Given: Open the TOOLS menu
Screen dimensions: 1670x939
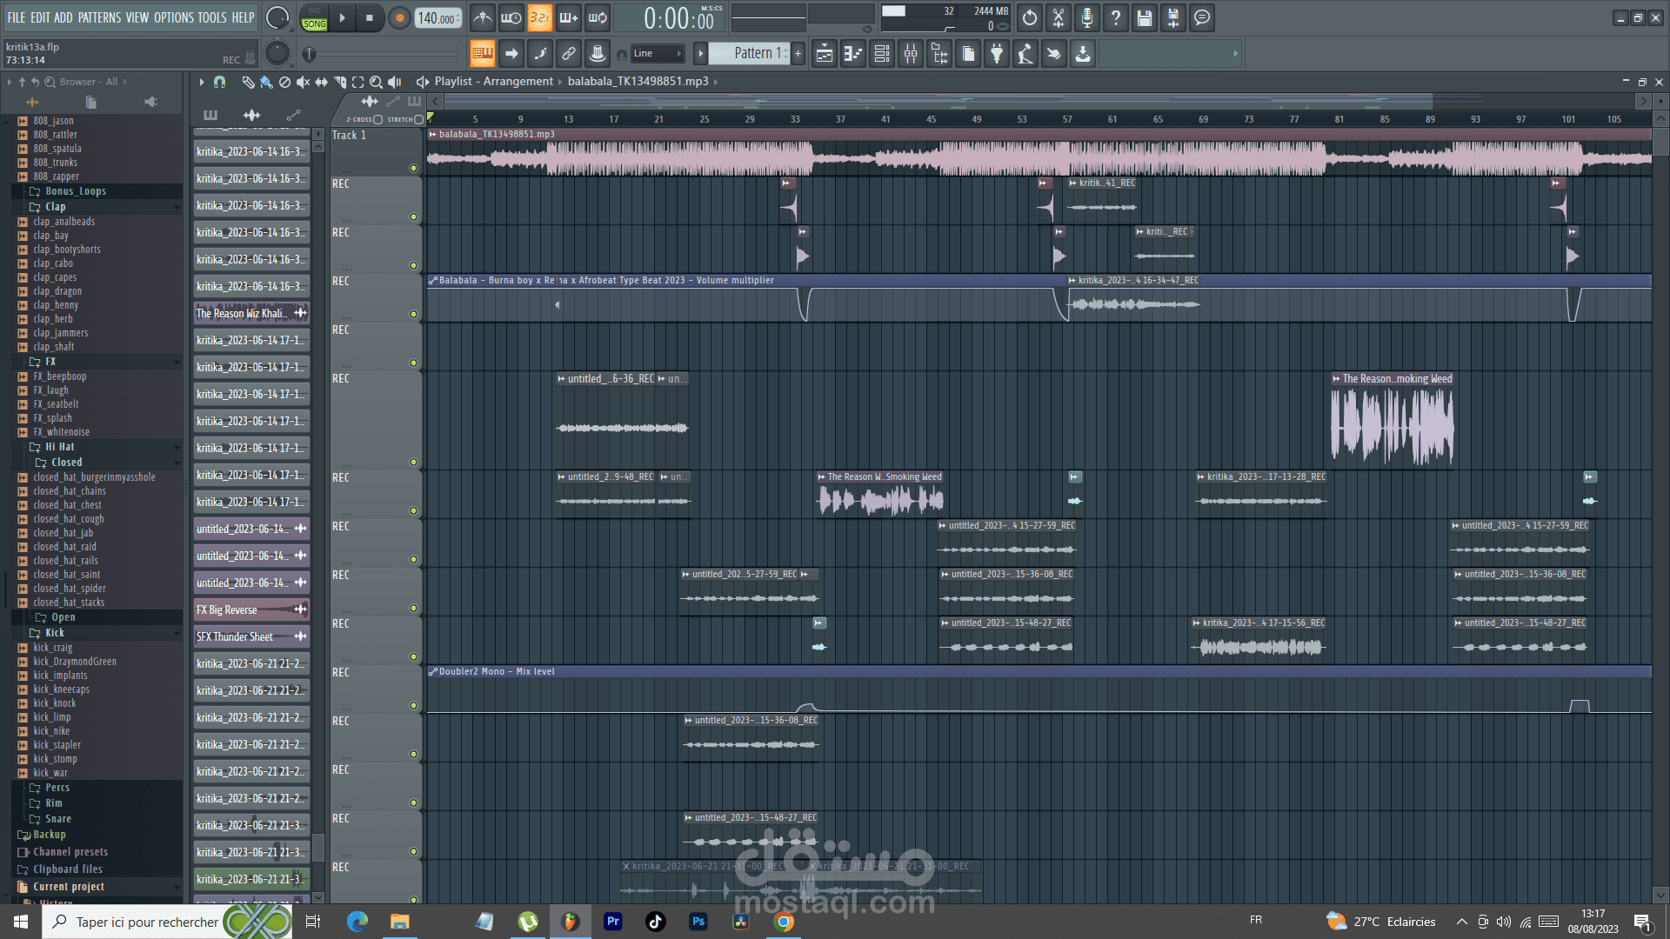Looking at the screenshot, I should coord(211,17).
